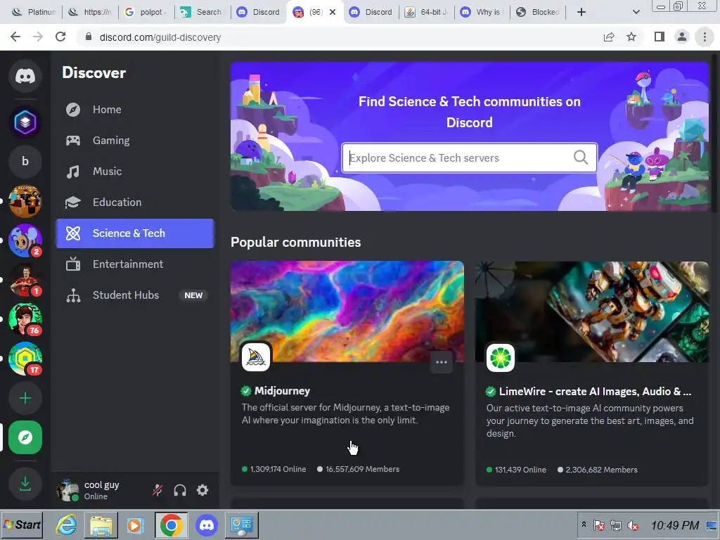
Task: Open the LimeWire banner image
Action: (x=592, y=311)
